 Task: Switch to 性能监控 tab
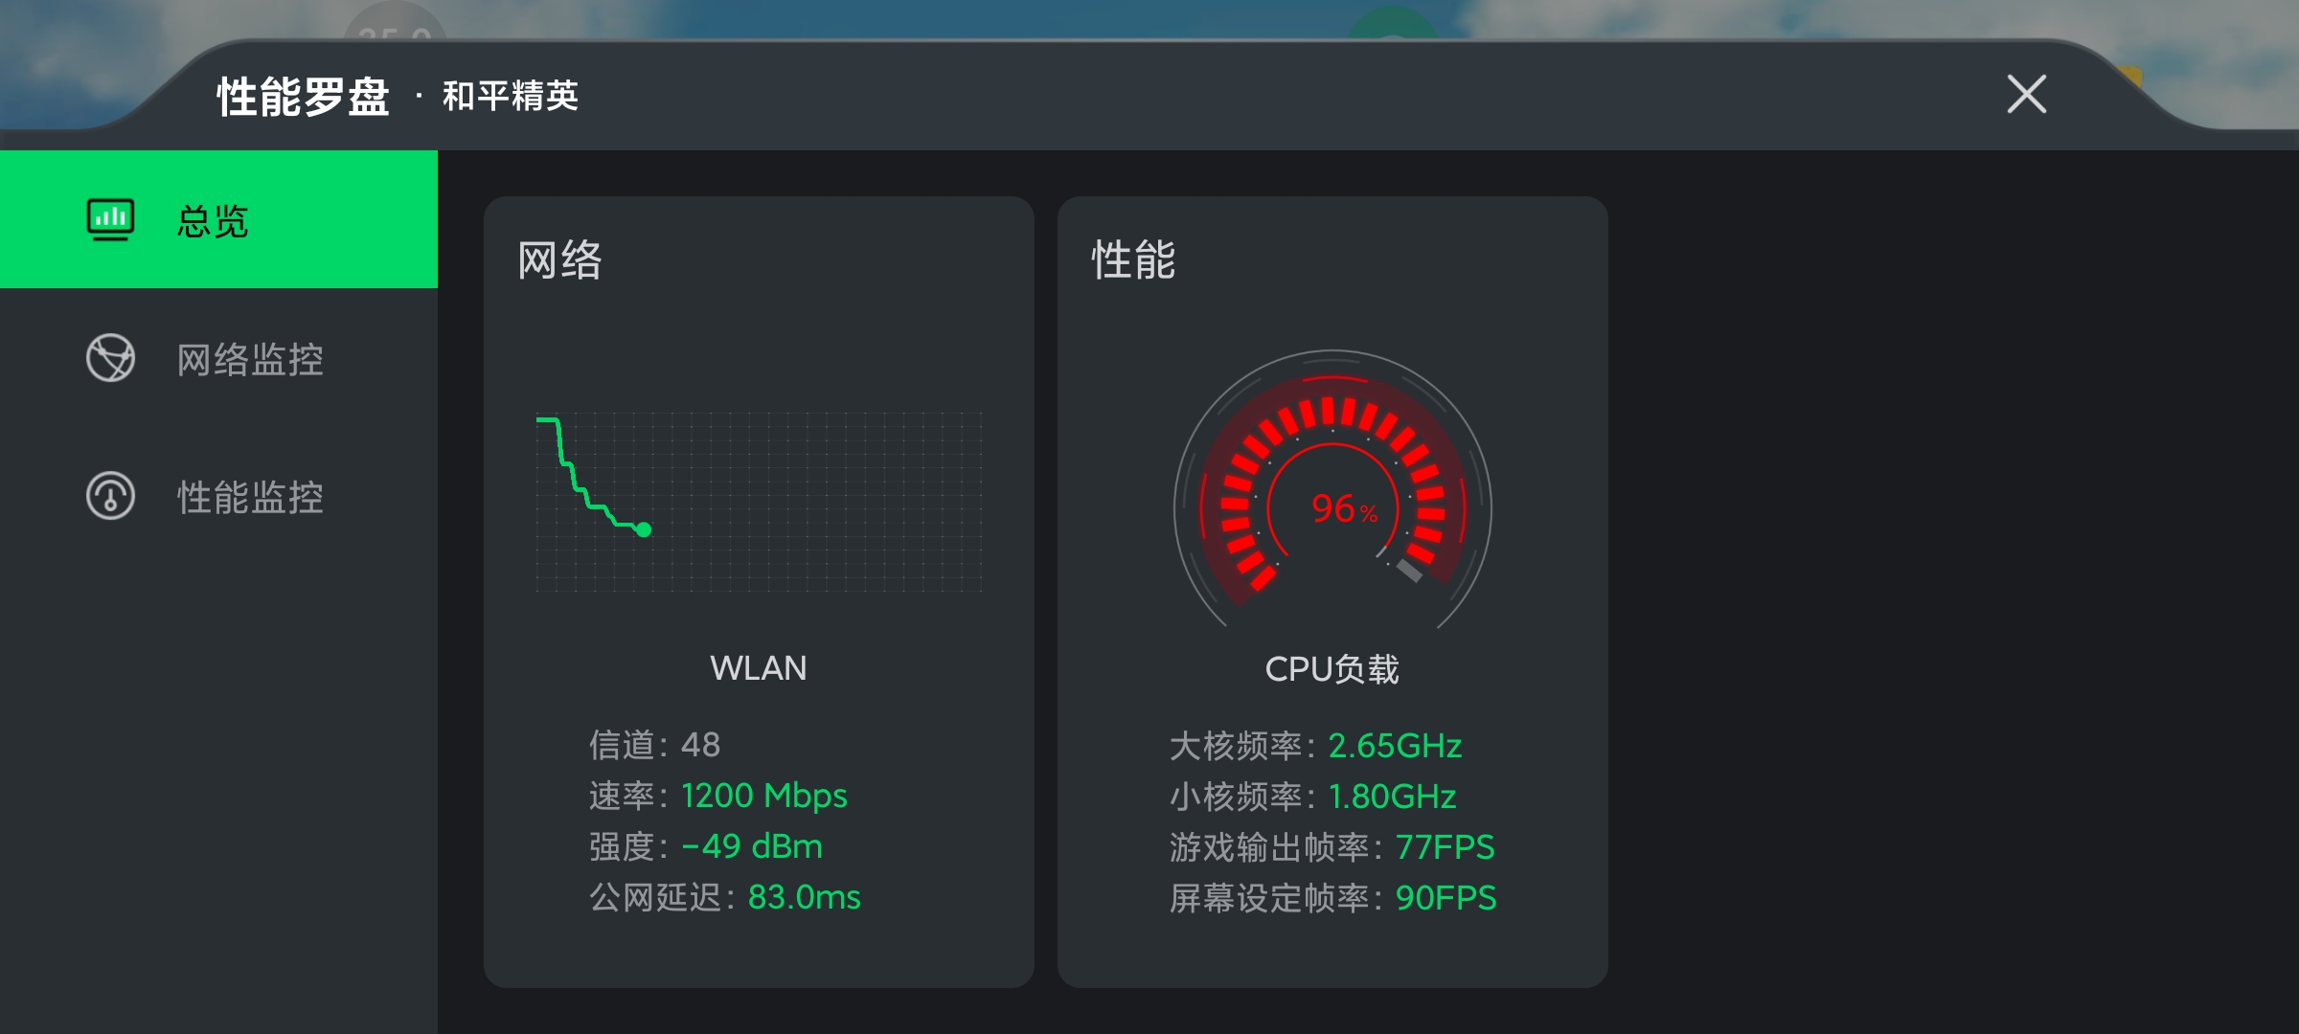tap(218, 496)
